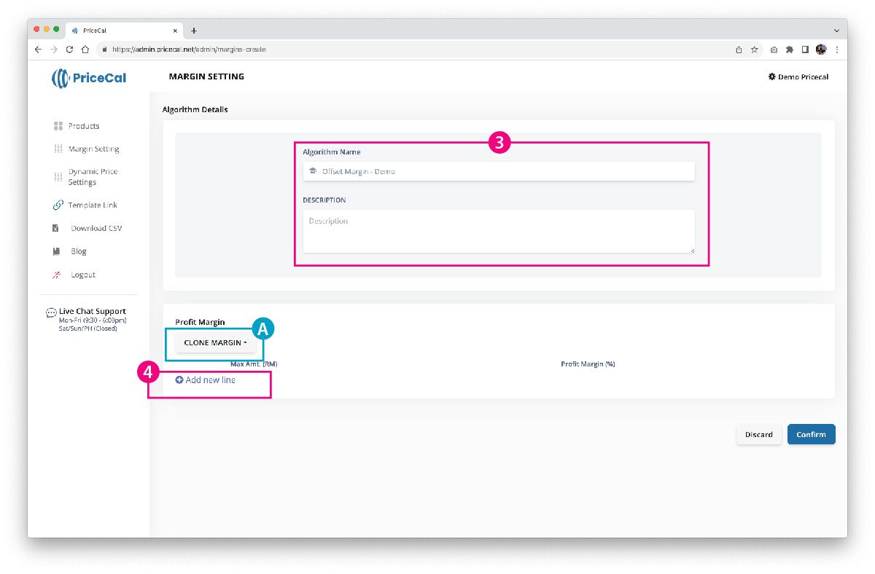Open Margin Setting in the sidebar
Image resolution: width=875 pixels, height=574 pixels.
pos(93,149)
